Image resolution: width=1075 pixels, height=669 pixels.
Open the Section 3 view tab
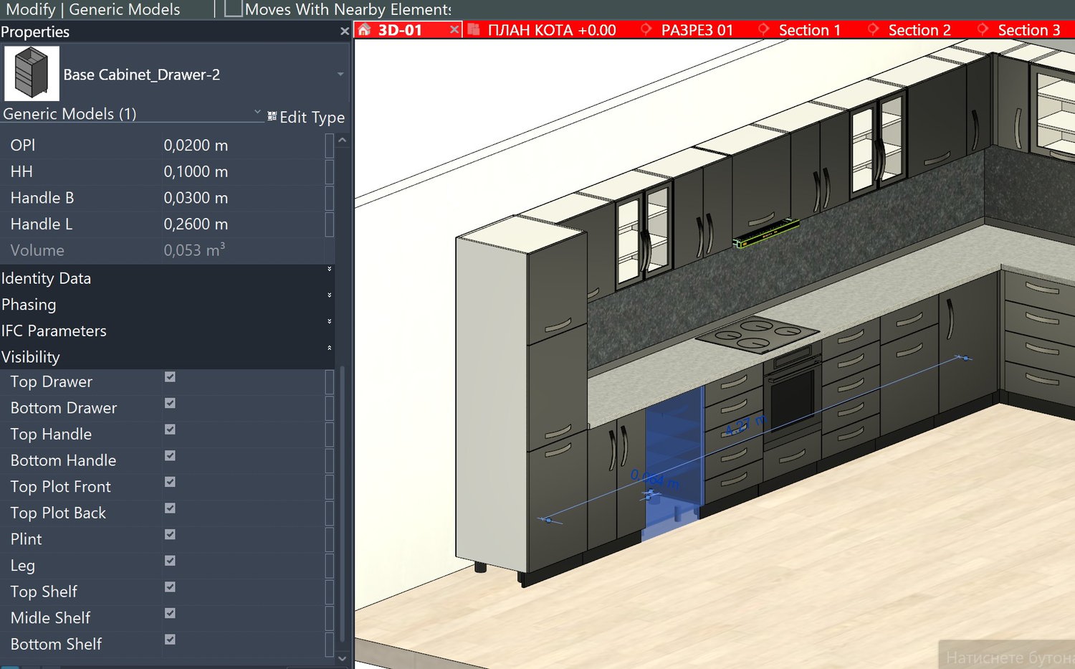coord(1029,30)
